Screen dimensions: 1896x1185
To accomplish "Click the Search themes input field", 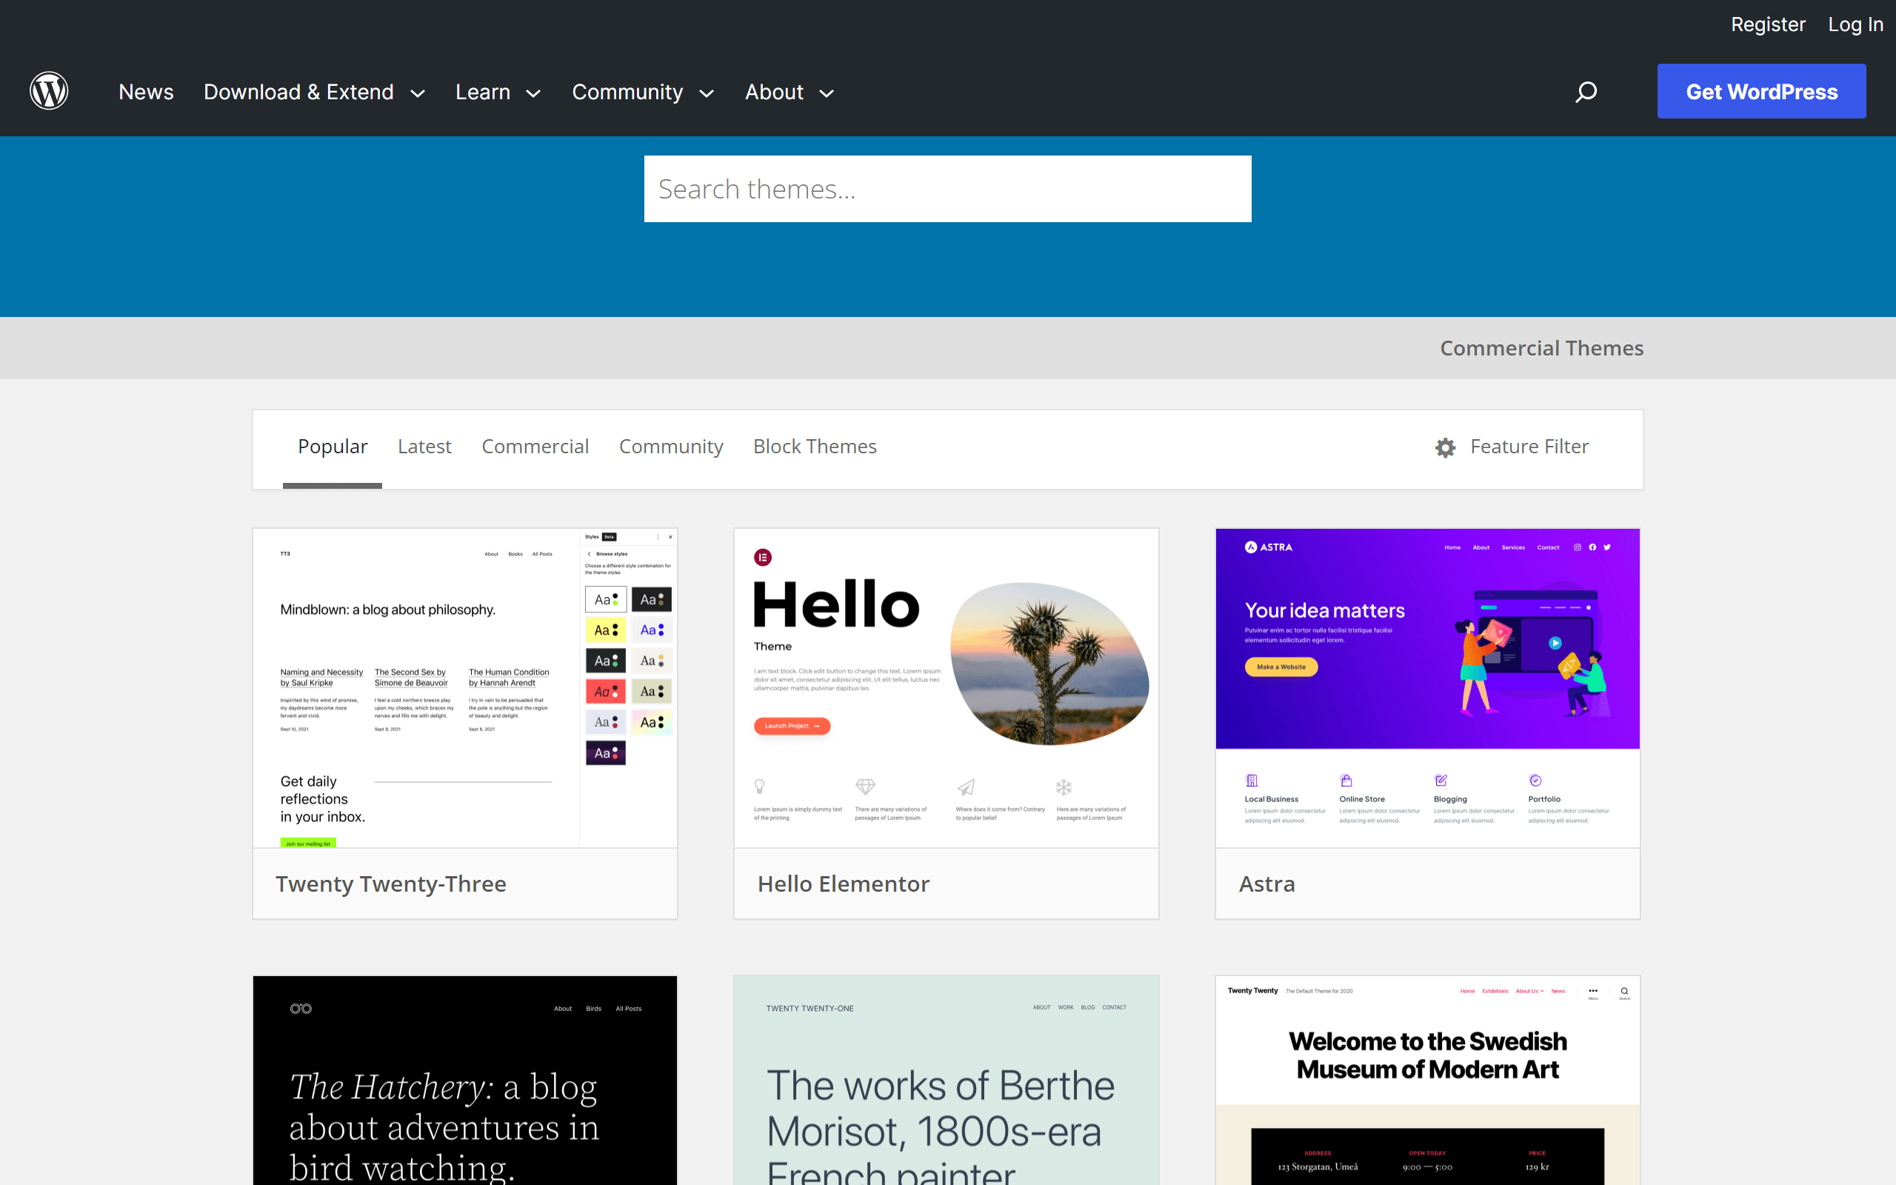I will [x=947, y=189].
